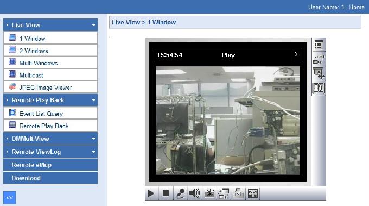Activate the microphone talk-back icon

180,193
